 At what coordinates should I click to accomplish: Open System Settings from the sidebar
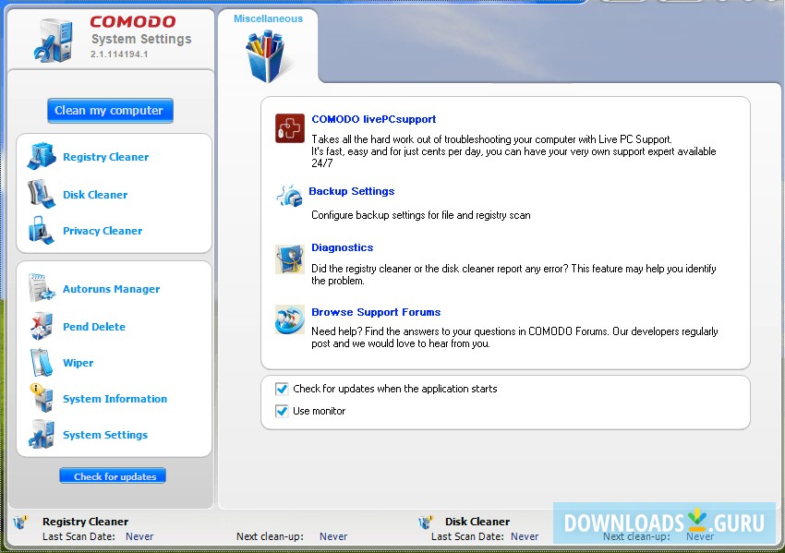[105, 435]
